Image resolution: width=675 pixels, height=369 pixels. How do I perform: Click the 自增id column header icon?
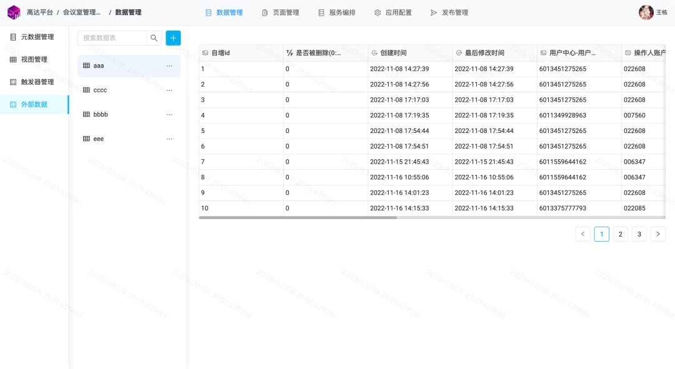tap(206, 53)
